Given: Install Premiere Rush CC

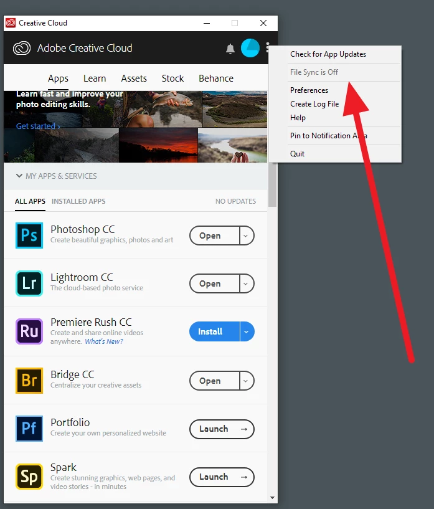Looking at the screenshot, I should coord(214,332).
